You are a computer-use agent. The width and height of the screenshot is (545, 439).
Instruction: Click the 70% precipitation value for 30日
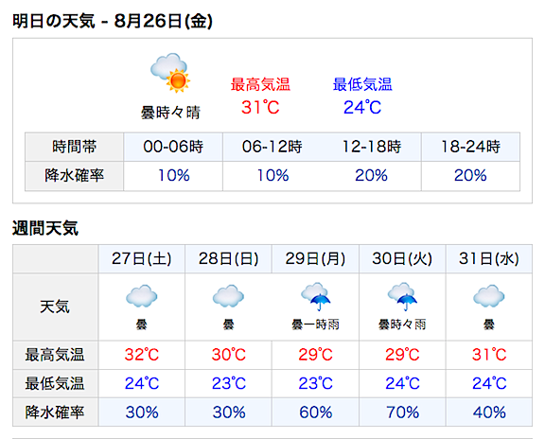point(402,413)
